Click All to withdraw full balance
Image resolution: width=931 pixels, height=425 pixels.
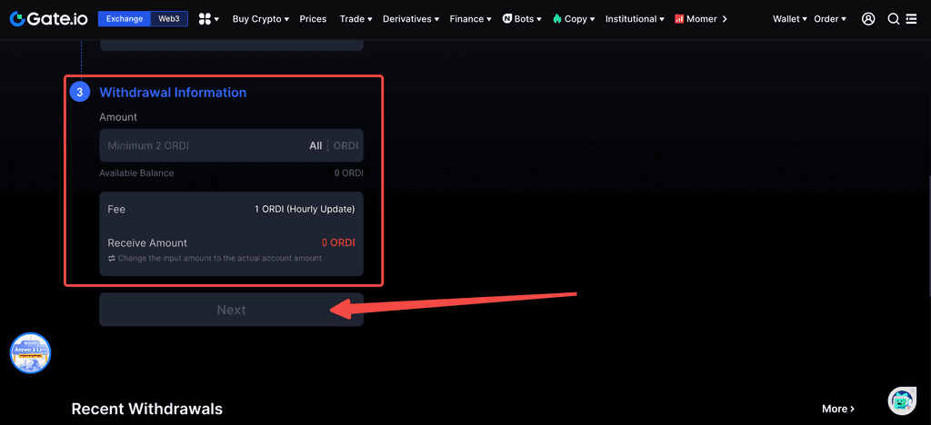coord(315,146)
